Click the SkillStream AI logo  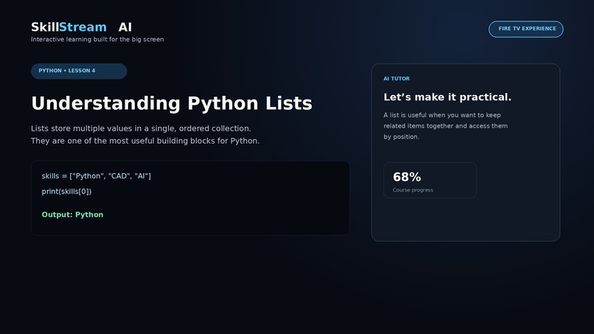(x=82, y=27)
